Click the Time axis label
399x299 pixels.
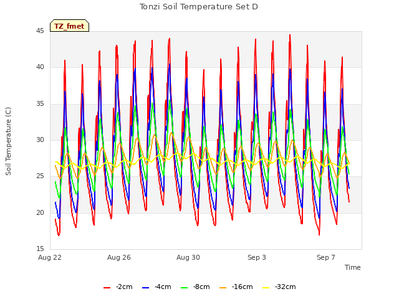tap(353, 267)
